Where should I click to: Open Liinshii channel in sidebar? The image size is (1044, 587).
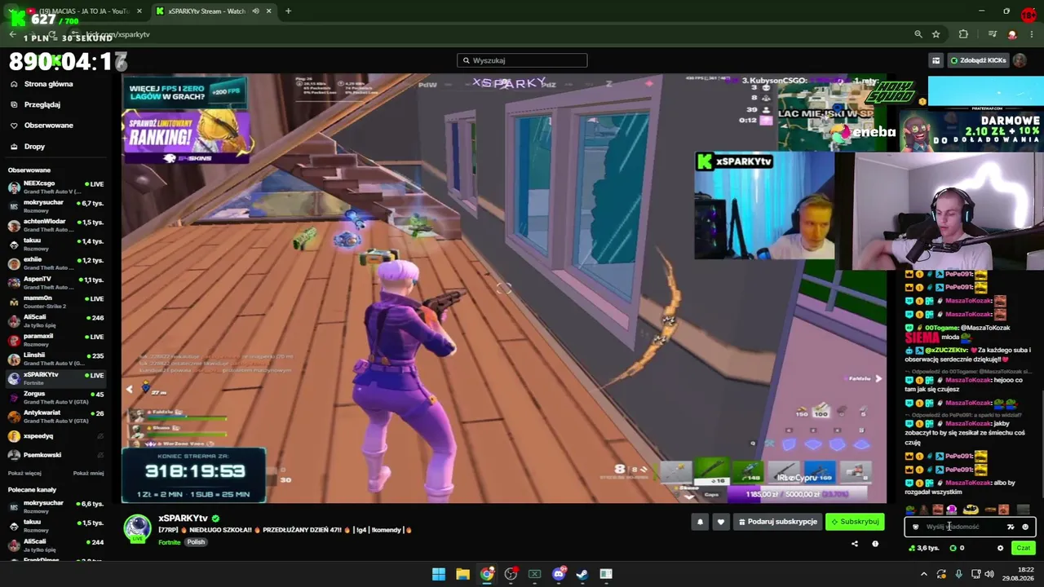pos(55,359)
